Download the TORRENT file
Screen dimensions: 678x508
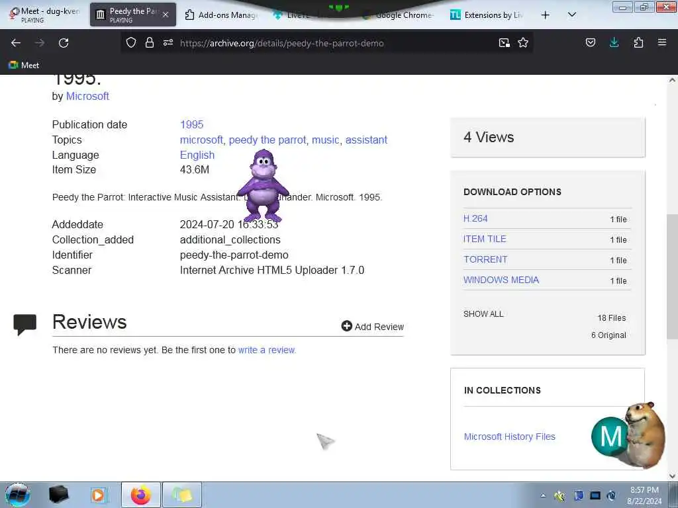pyautogui.click(x=485, y=259)
